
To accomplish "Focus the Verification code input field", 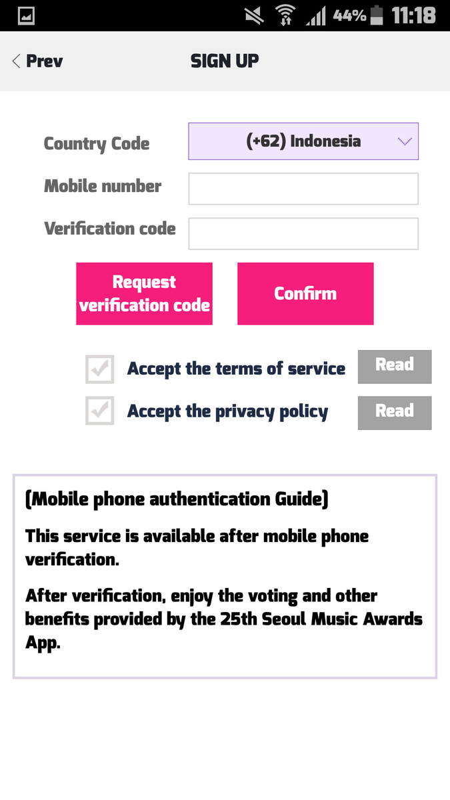I will [303, 233].
